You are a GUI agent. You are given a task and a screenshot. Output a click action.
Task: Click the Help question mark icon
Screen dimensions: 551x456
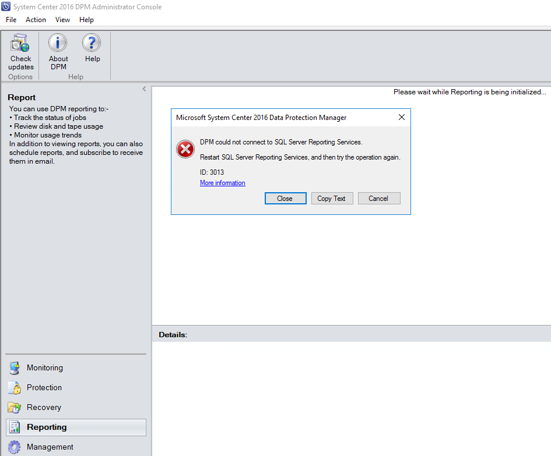92,43
